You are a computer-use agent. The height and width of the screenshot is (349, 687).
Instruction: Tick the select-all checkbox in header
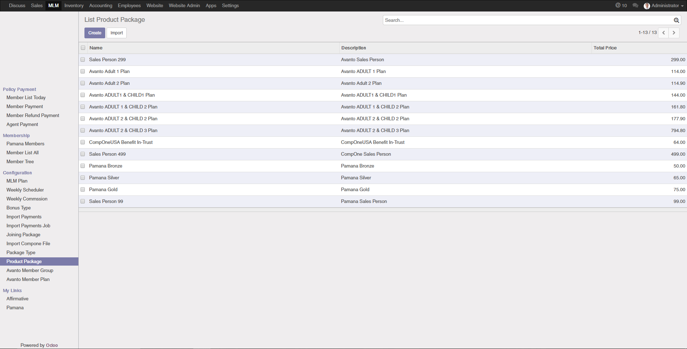[x=83, y=48]
